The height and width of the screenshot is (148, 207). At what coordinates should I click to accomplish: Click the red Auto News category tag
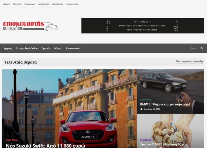(x=12, y=140)
